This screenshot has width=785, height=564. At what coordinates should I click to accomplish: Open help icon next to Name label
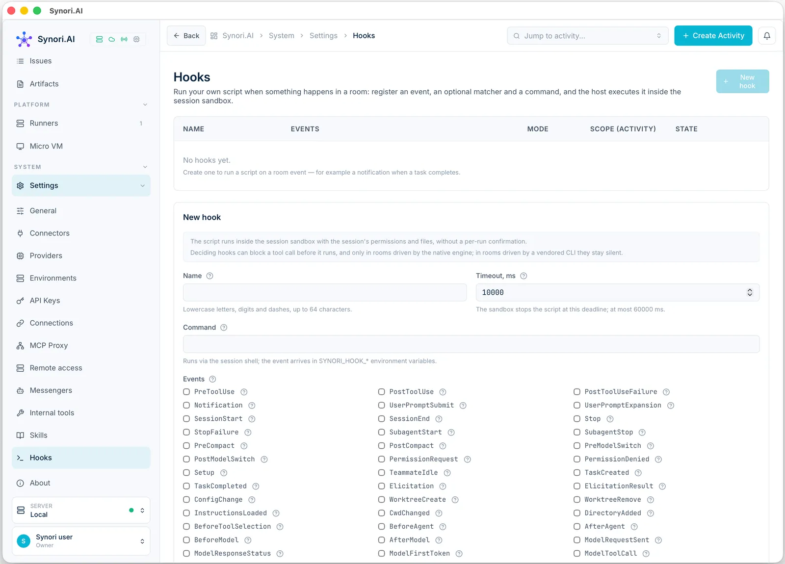click(209, 276)
